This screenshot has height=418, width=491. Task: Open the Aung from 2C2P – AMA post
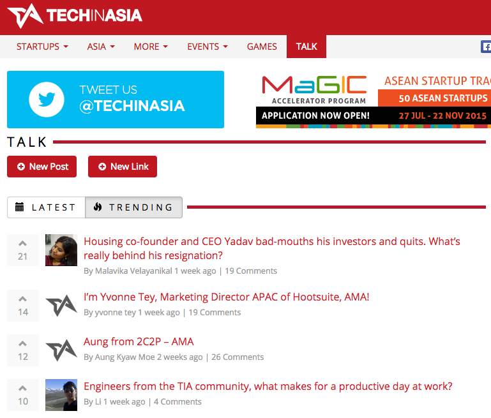click(139, 341)
